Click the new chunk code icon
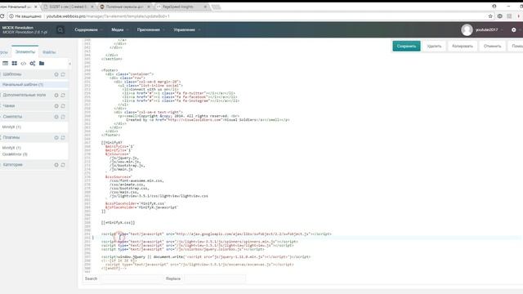The width and height of the screenshot is (523, 294). pos(24,64)
